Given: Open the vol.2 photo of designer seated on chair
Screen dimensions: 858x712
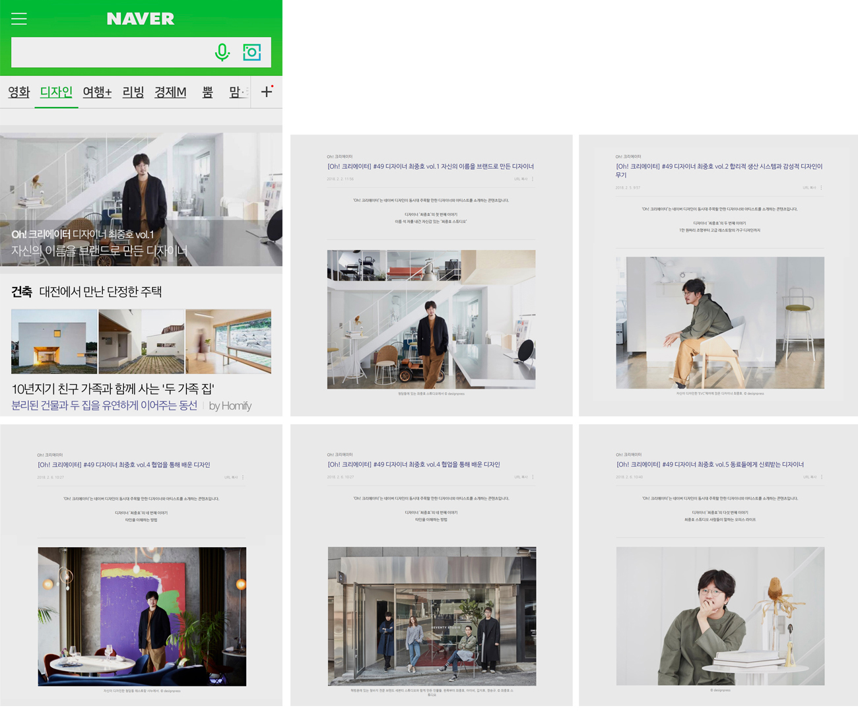Looking at the screenshot, I should (720, 323).
